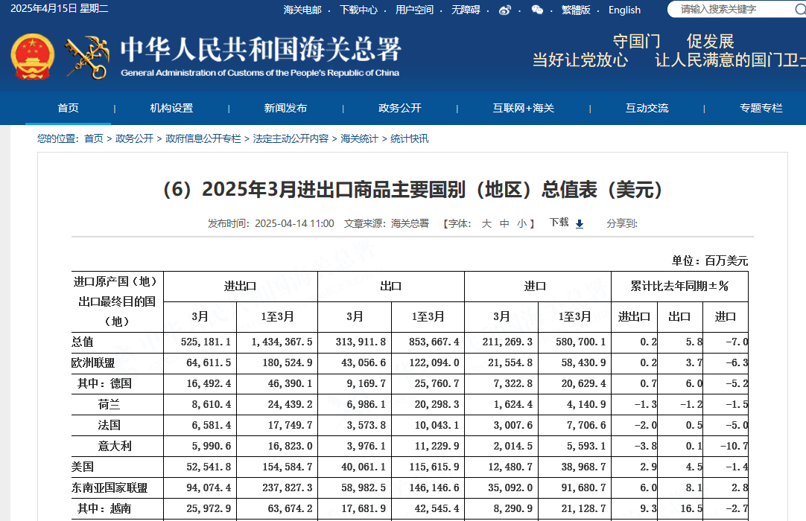
Task: Click the 累计比去年同期±% header
Action: 679,287
